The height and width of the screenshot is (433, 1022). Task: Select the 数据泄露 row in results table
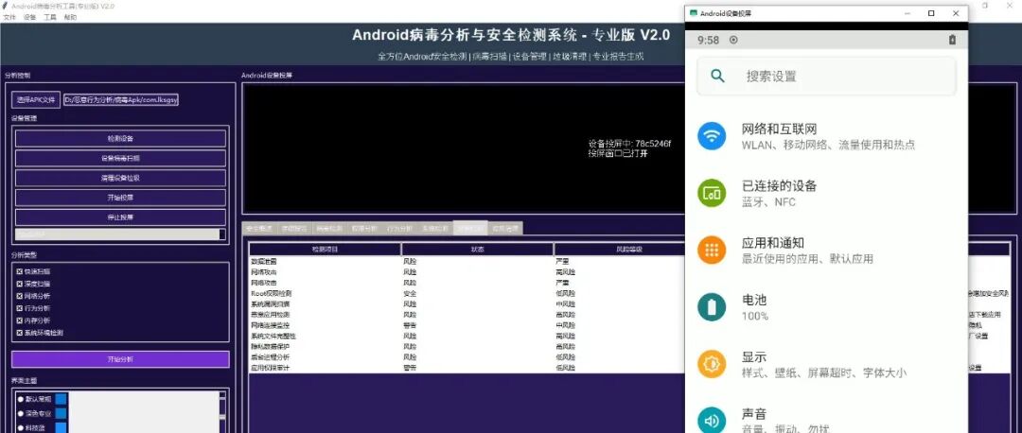(467, 261)
